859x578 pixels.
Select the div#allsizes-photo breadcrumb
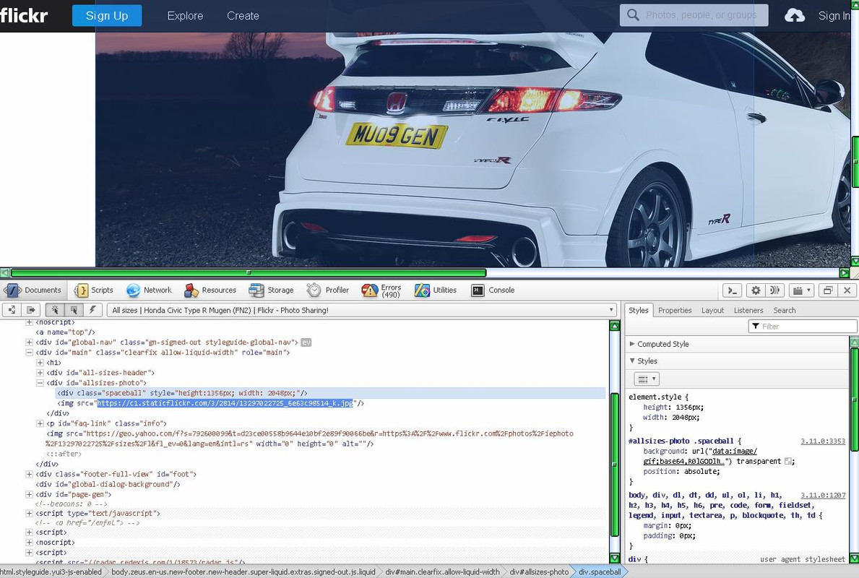[x=539, y=572]
